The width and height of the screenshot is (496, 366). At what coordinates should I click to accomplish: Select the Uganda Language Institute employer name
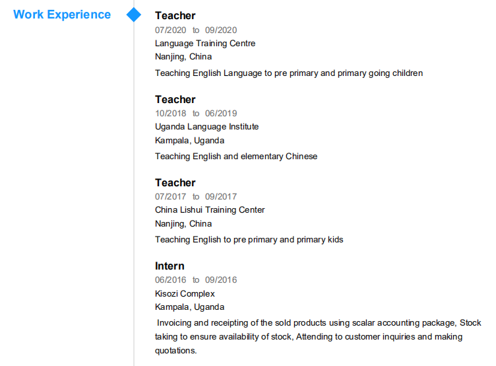click(x=206, y=127)
